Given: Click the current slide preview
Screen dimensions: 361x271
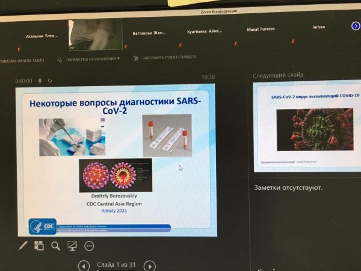Looking at the screenshot, I should 117,159.
